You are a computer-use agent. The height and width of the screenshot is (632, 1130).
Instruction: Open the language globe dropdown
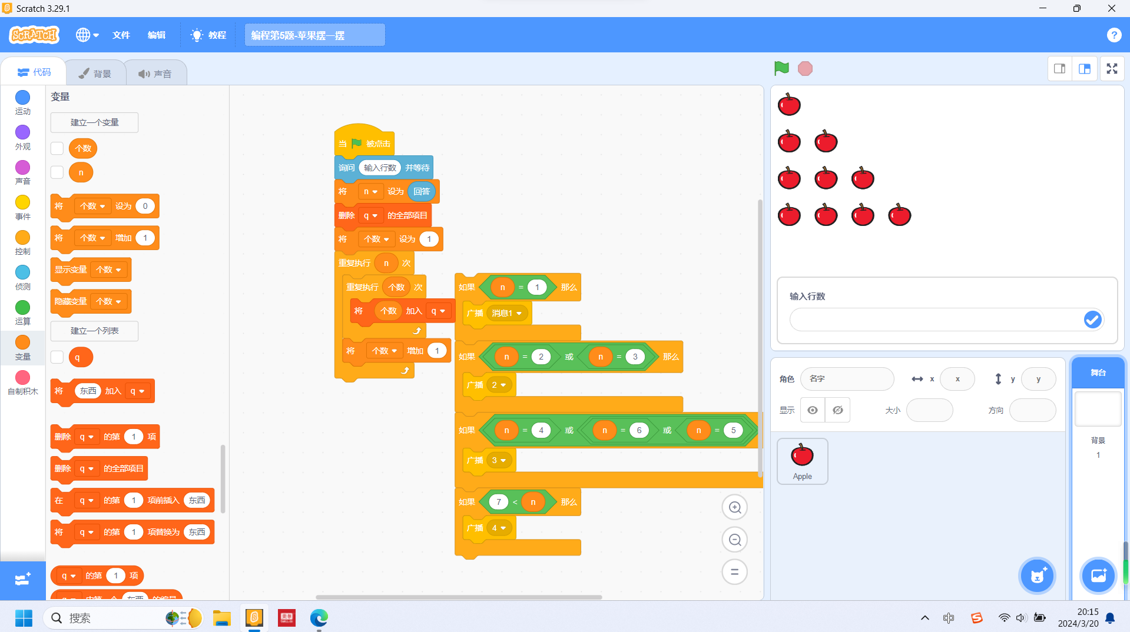click(87, 35)
